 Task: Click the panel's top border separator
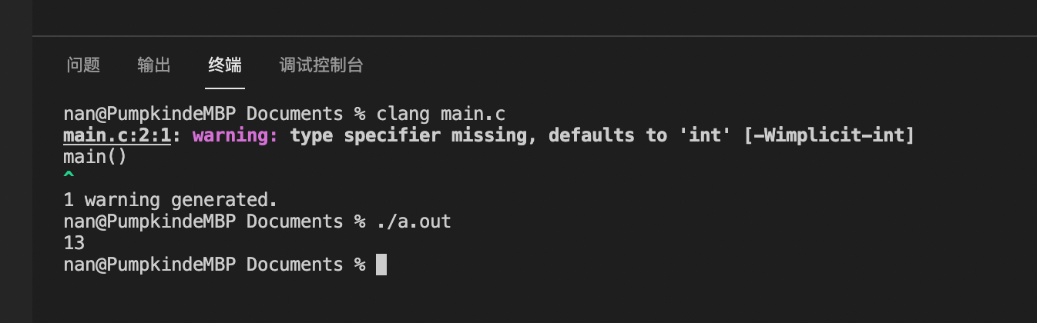535,35
